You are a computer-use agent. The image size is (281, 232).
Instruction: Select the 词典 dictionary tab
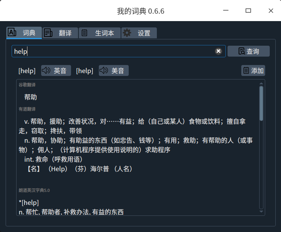click(24, 33)
